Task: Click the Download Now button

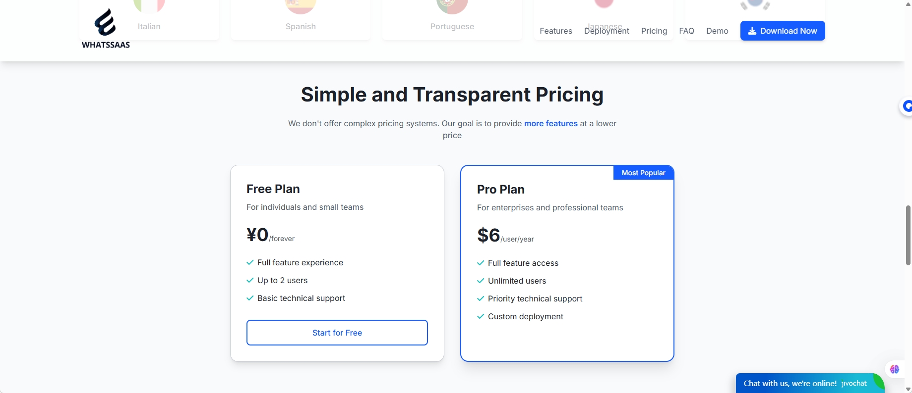Action: point(783,31)
